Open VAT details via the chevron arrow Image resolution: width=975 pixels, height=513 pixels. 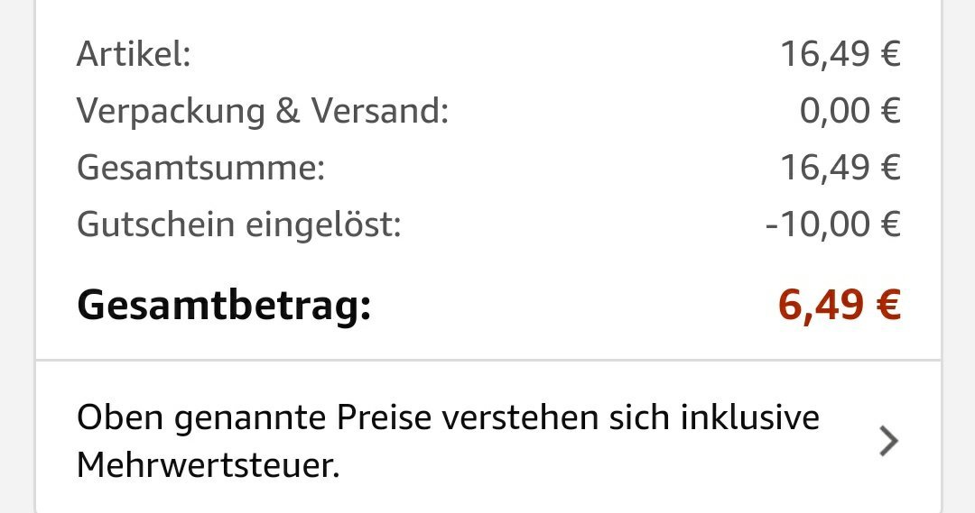pyautogui.click(x=889, y=441)
